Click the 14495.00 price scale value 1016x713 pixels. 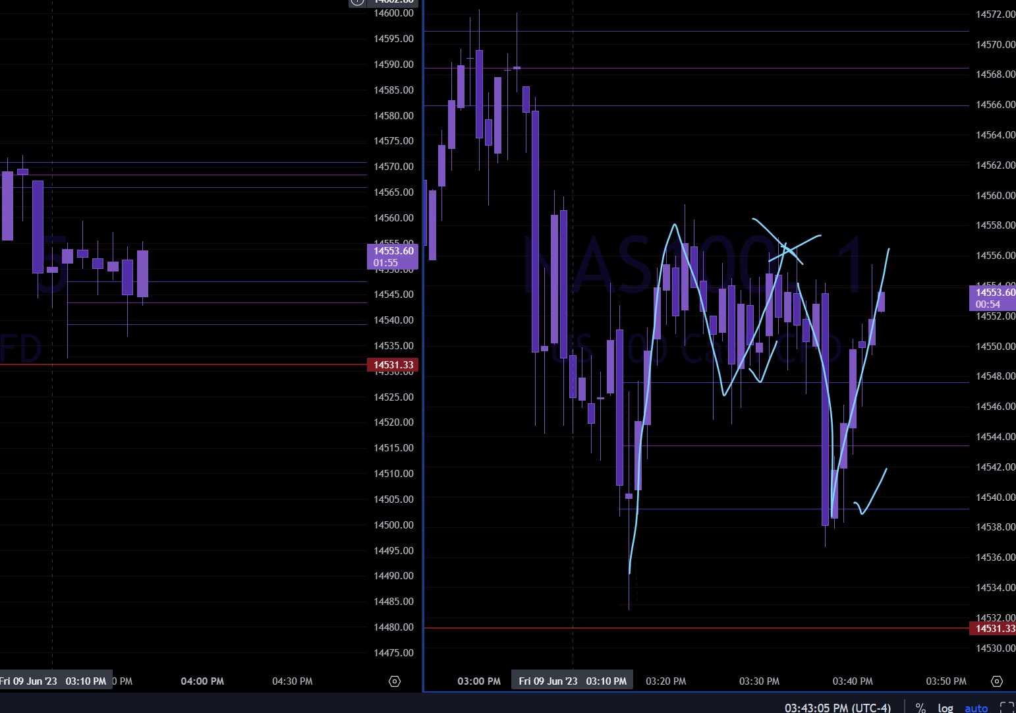tap(393, 550)
